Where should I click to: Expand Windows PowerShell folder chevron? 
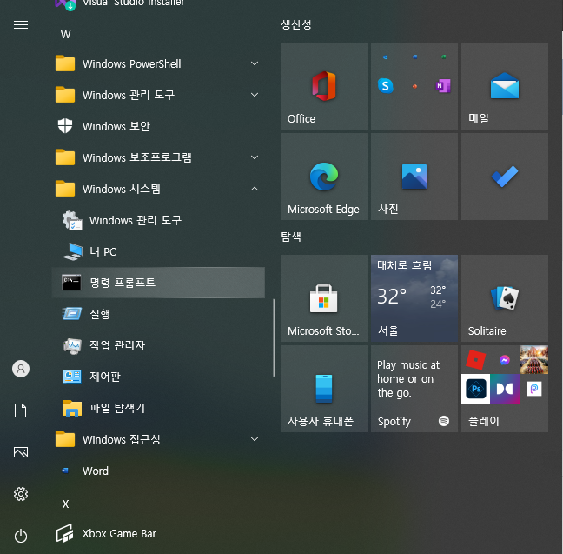click(255, 63)
